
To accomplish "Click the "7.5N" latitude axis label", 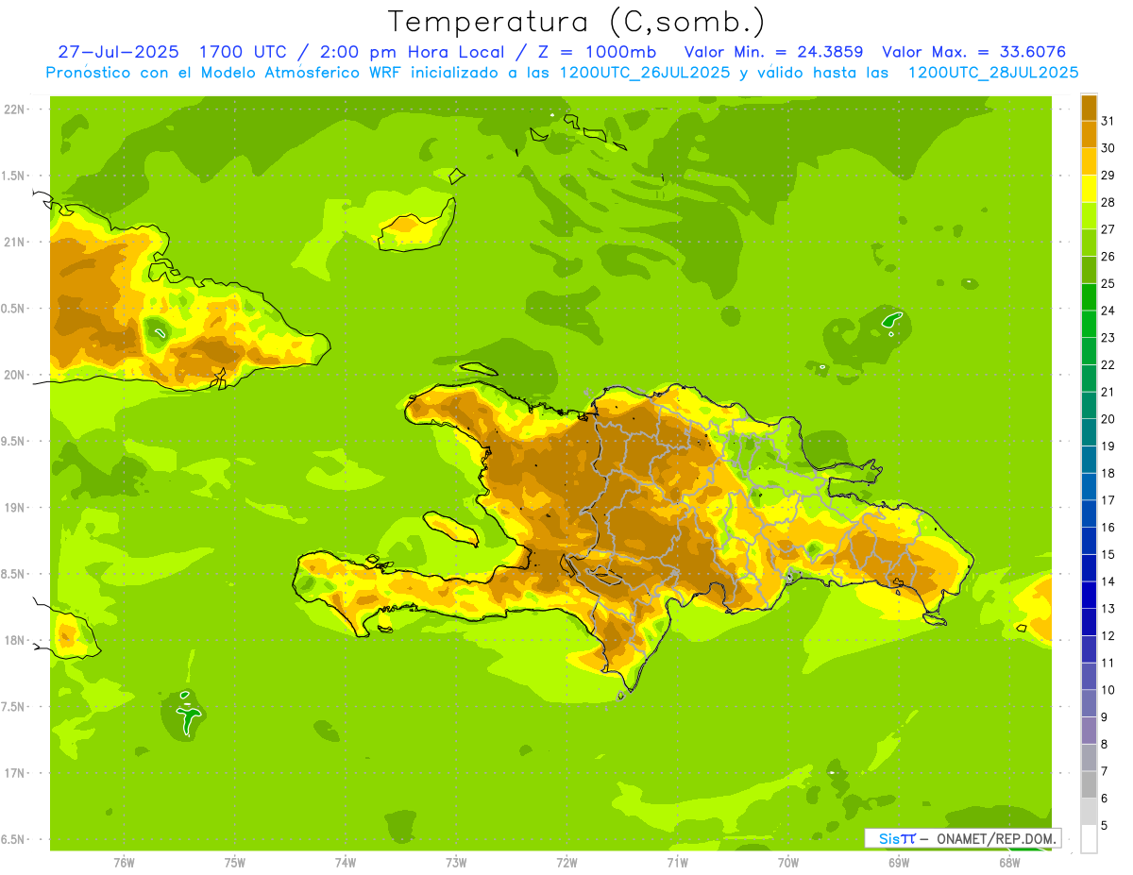I will click(x=13, y=707).
